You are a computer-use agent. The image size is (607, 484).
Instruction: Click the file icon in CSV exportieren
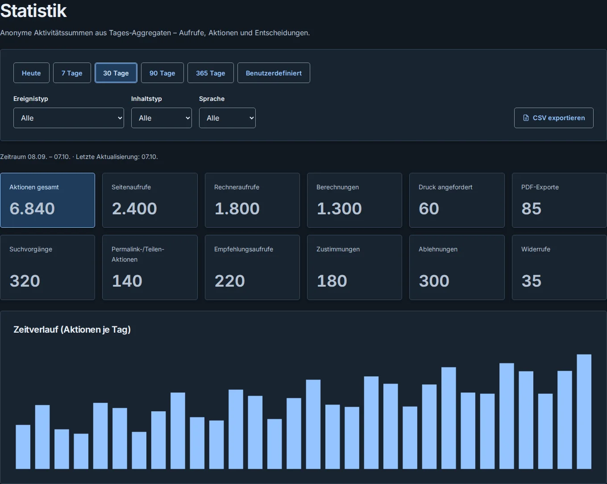(526, 118)
